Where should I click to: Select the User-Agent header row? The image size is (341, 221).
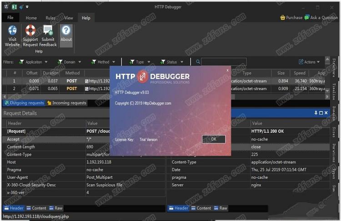(84, 177)
